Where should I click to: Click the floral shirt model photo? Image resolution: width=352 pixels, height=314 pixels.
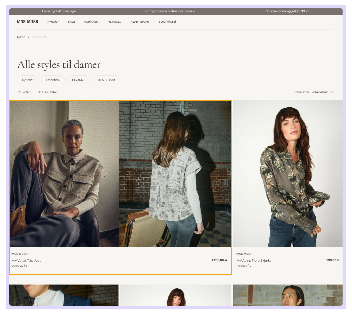pos(287,174)
